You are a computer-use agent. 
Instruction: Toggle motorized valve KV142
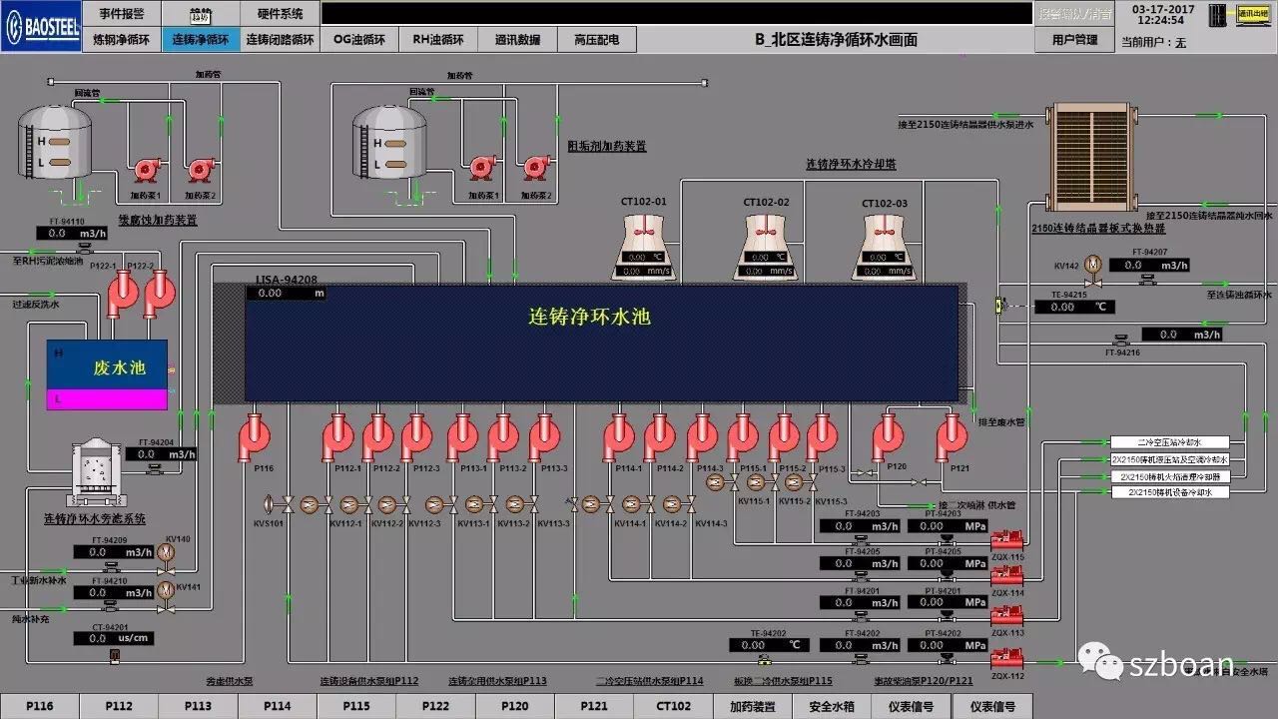[x=1092, y=265]
